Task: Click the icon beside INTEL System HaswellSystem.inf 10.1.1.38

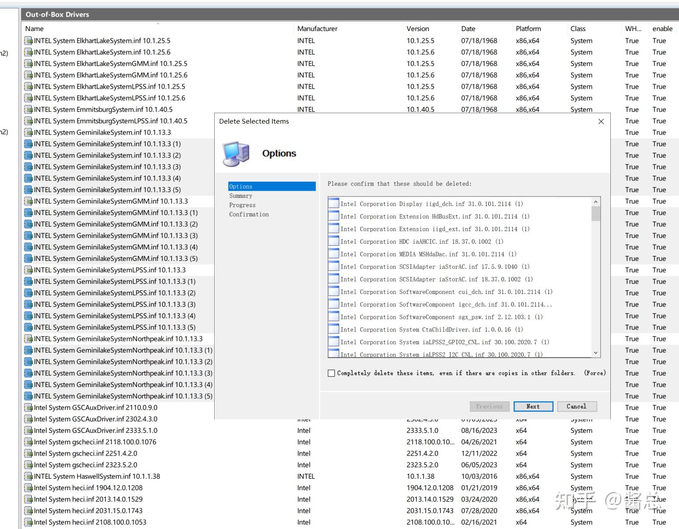Action: tap(28, 476)
